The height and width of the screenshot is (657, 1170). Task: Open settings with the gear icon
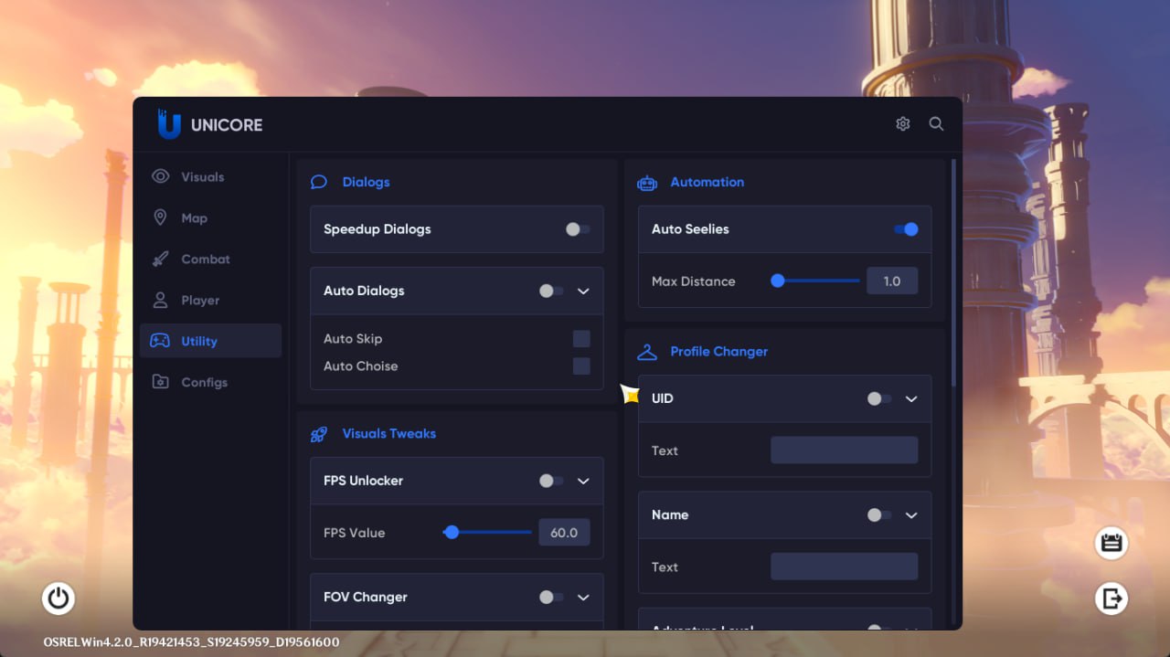coord(903,123)
